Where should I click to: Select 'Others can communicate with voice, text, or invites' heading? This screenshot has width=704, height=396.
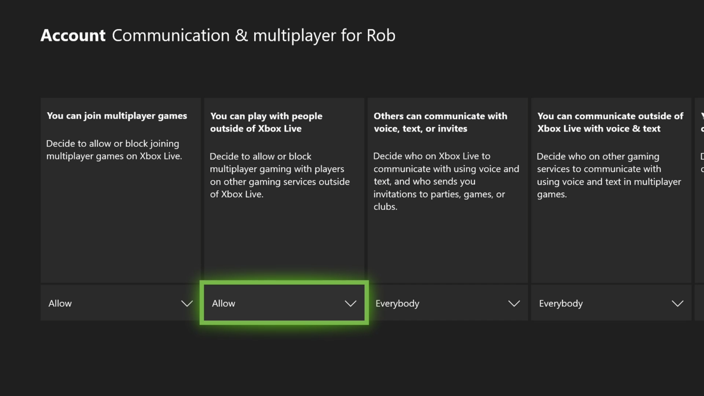(x=440, y=122)
